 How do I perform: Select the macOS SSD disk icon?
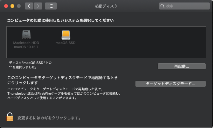click(66, 35)
